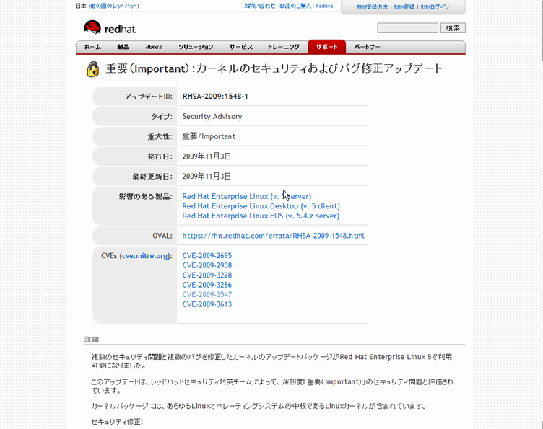543x429 pixels.
Task: Open the cve.mitre.org link
Action: pos(145,256)
